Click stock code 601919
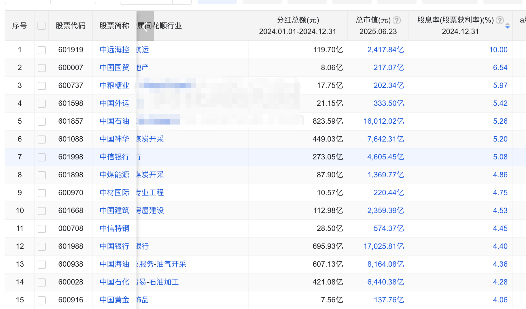526x309 pixels. 71,50
